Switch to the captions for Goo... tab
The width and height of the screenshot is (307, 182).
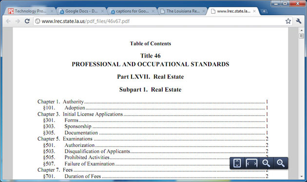132,11
